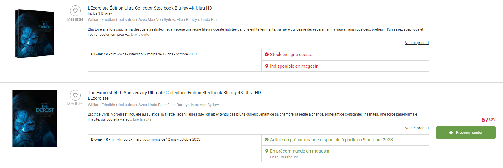The width and height of the screenshot is (503, 168).
Task: Click green checkmark next to précommande availability
Action: pos(267,140)
